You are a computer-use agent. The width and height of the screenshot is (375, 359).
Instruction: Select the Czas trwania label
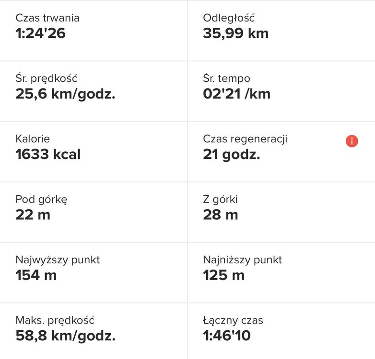47,18
